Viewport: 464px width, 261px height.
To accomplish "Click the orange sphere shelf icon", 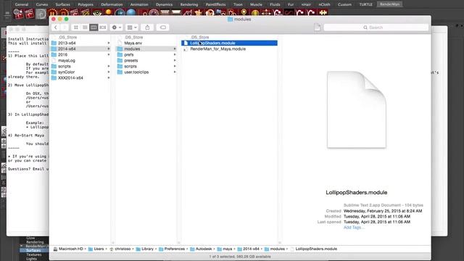I will [108, 13].
